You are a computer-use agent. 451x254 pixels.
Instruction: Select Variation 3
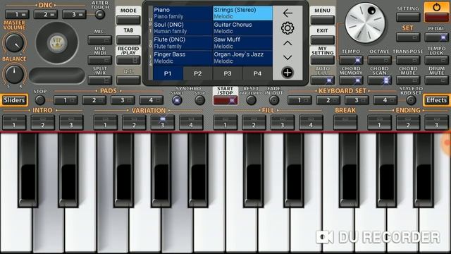(163, 122)
